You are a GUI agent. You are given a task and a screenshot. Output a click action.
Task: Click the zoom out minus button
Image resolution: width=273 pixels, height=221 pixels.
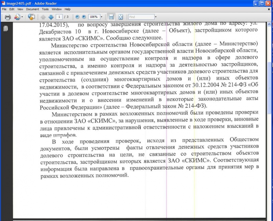[77, 17]
